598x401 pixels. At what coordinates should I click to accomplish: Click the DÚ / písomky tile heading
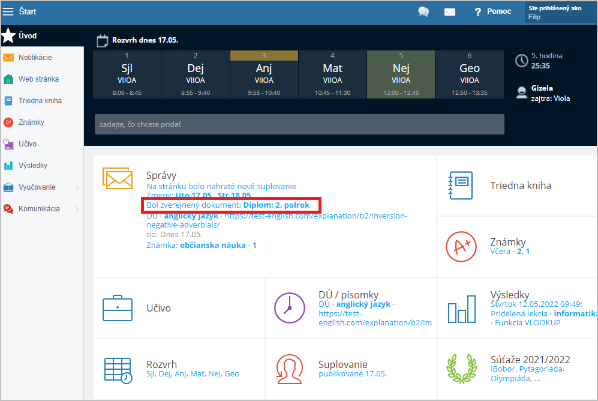(x=348, y=295)
